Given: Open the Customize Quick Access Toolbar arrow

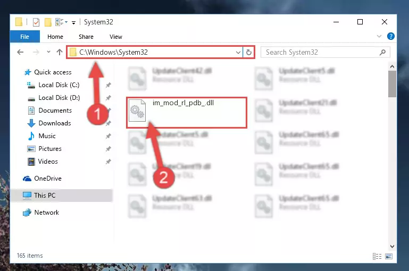Looking at the screenshot, I should pos(74,23).
